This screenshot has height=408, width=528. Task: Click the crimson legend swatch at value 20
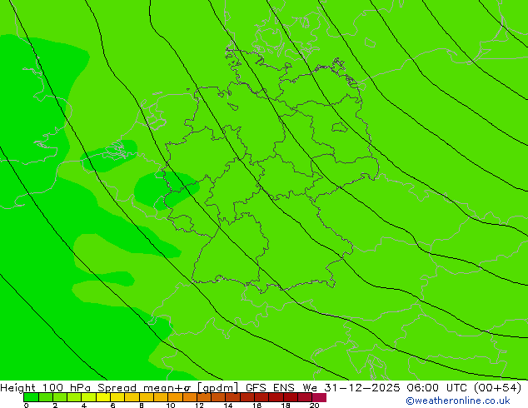(319, 397)
